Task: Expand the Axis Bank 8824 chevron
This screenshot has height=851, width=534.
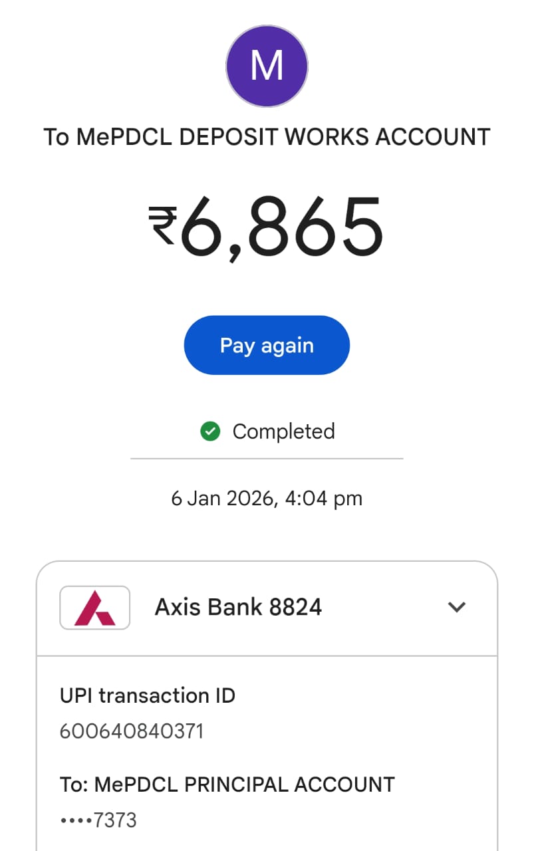Action: pos(456,607)
